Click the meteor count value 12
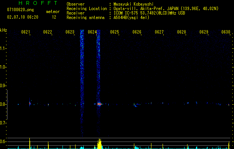This screenshot has height=149, width=234. click(x=54, y=17)
